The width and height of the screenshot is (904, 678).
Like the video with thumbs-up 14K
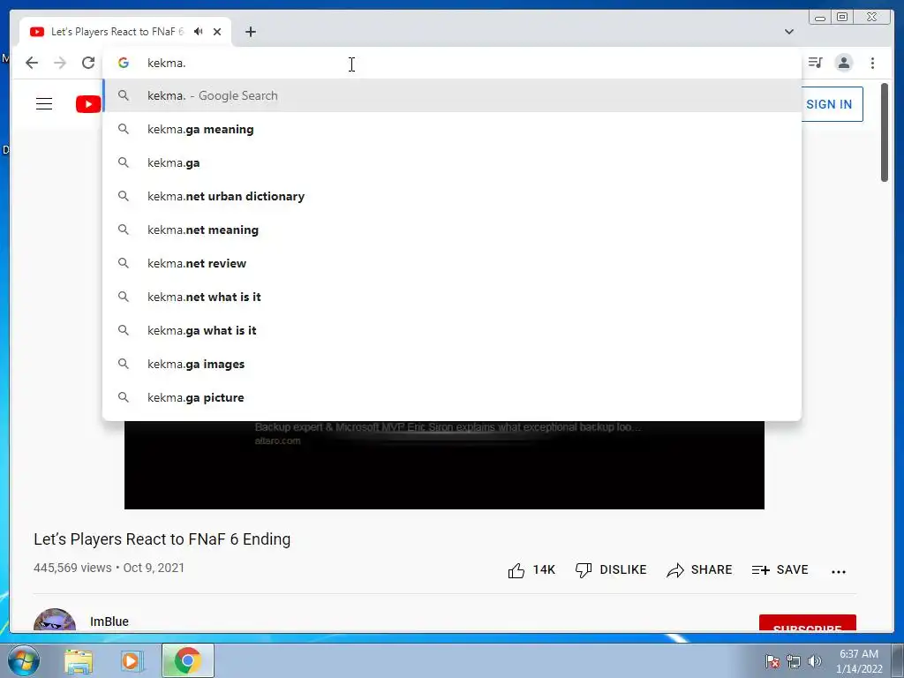(531, 569)
